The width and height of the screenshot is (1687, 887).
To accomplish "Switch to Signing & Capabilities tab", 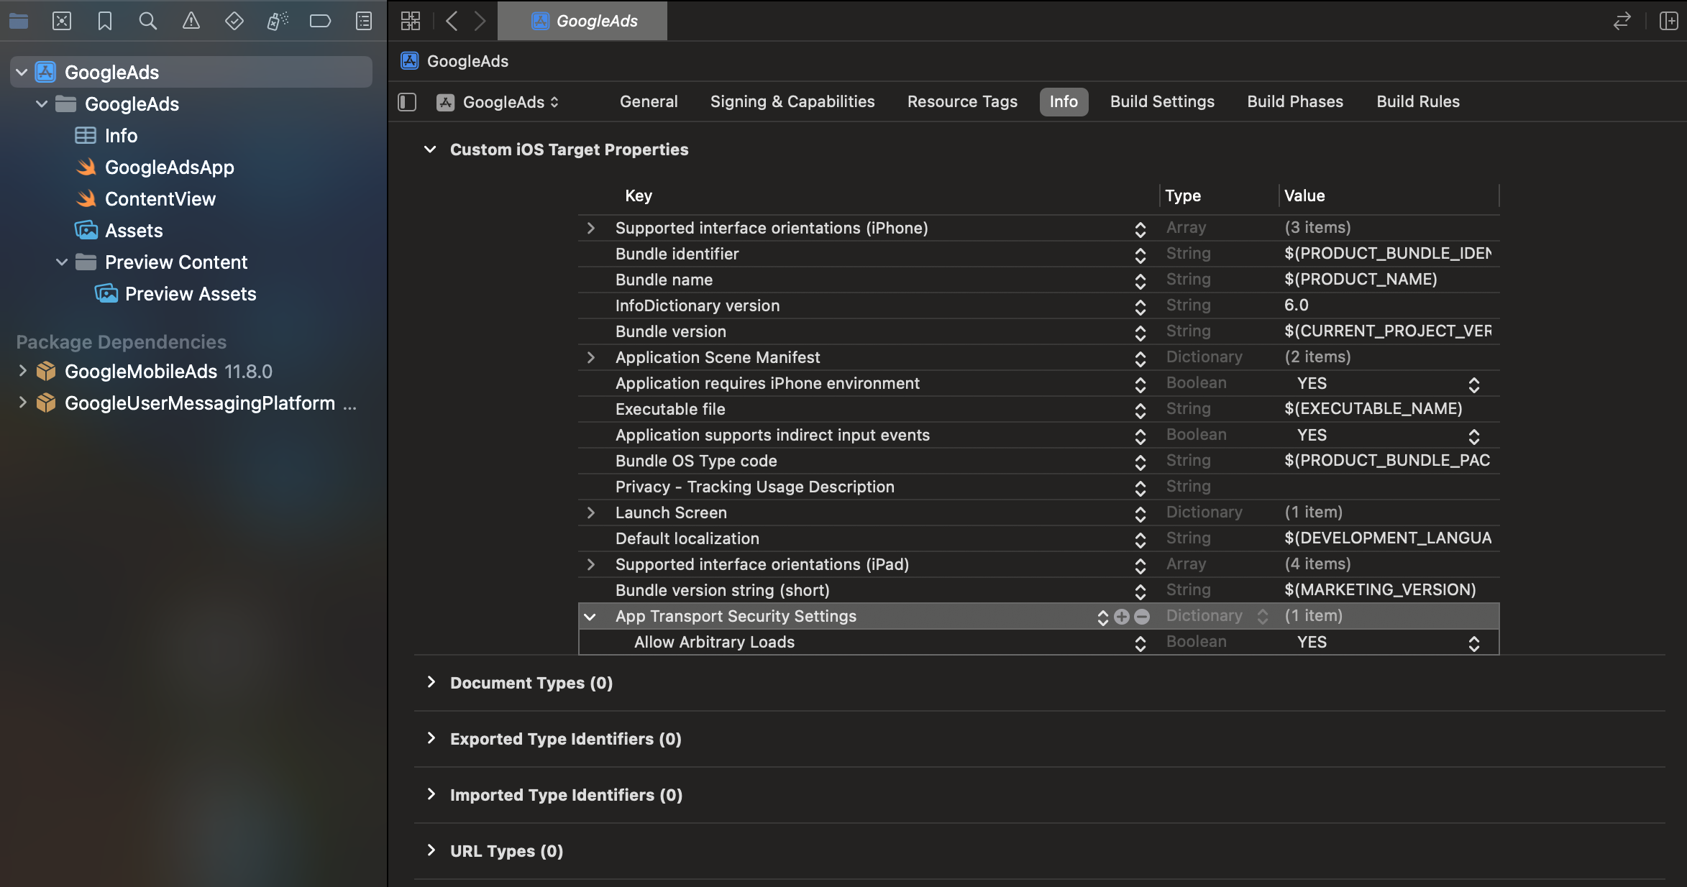I will [x=792, y=102].
